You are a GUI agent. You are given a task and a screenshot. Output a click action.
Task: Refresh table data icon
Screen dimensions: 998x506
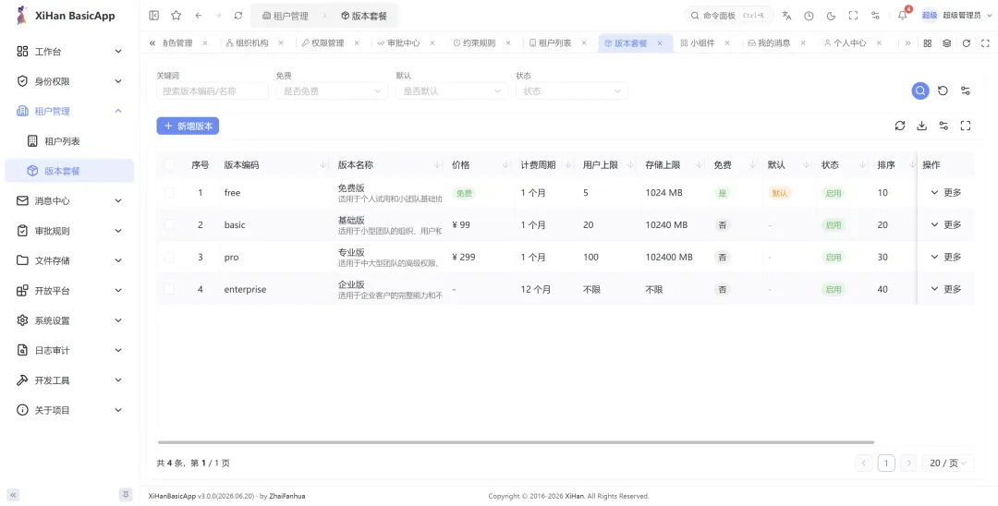click(x=900, y=126)
